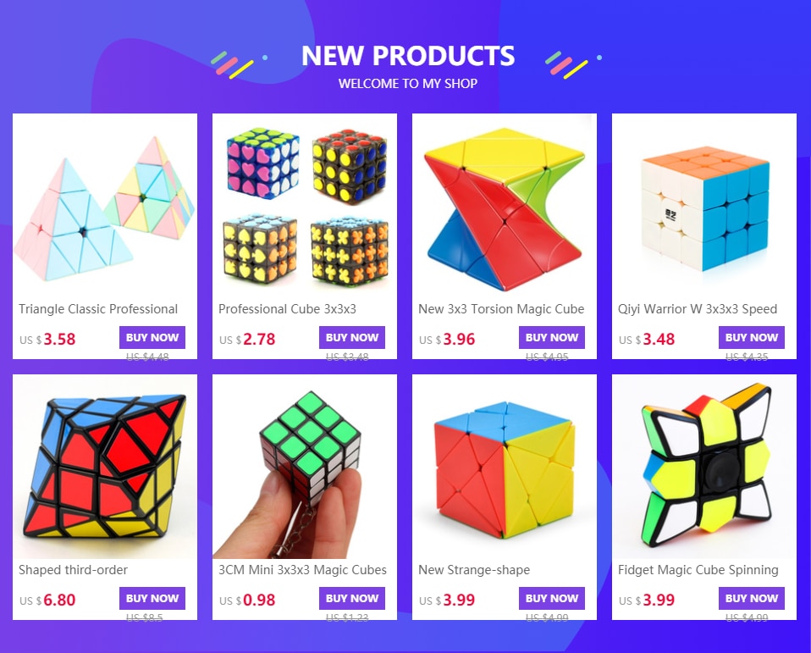The image size is (811, 653).
Task: Open the Strange-shape axis cube image
Action: point(505,467)
